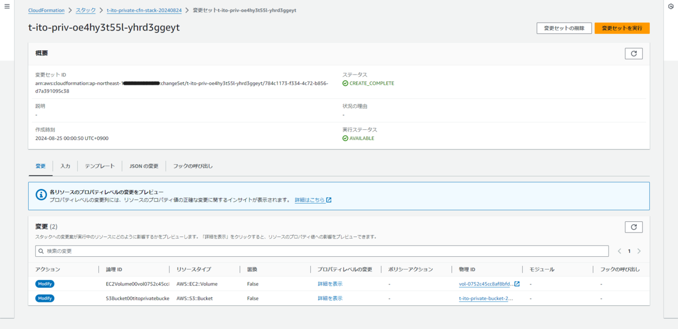Go to the previous page of changes
This screenshot has height=329, width=678.
(x=619, y=251)
